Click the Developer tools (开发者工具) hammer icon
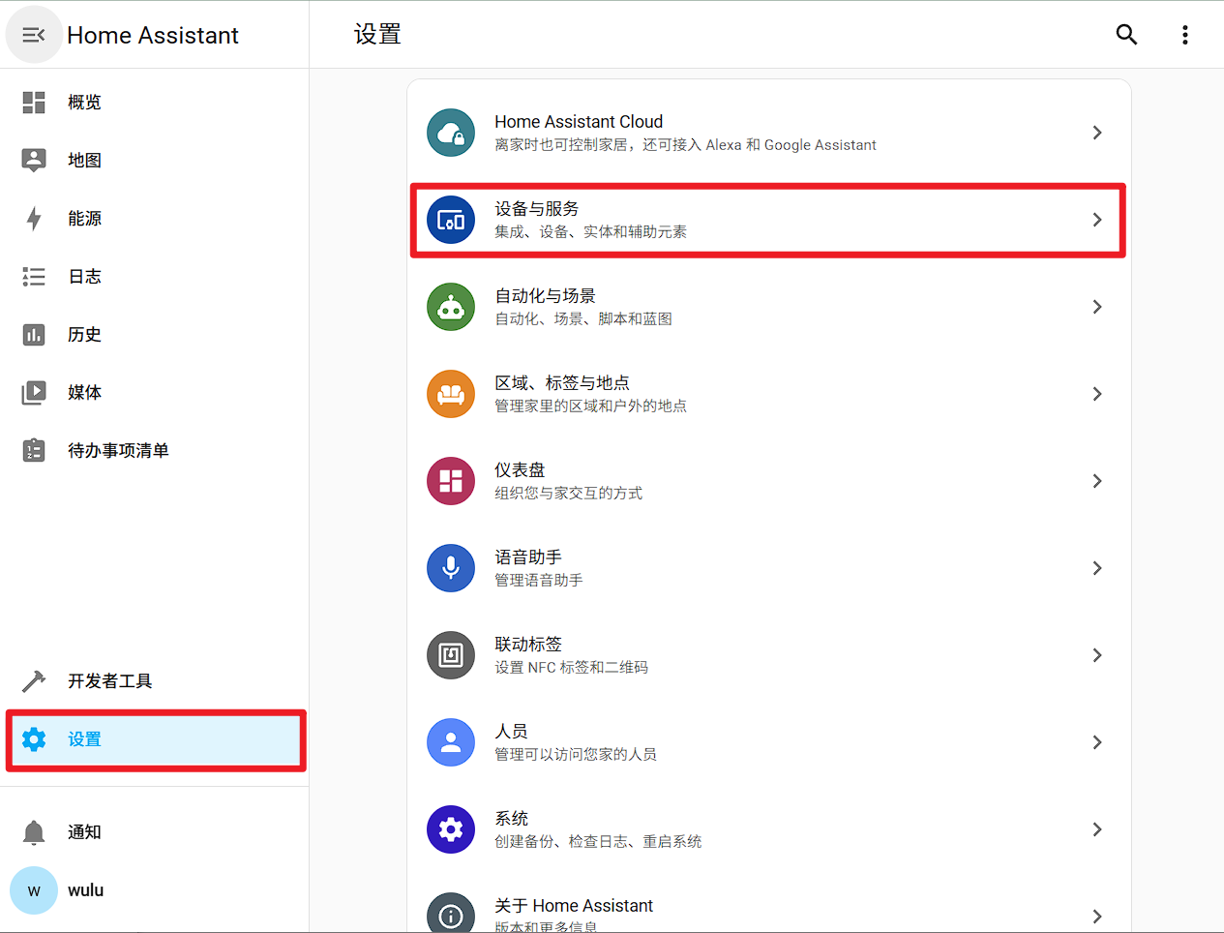This screenshot has height=933, width=1224. (34, 681)
